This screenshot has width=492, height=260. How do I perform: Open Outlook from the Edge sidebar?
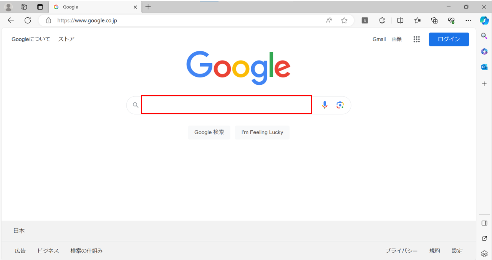click(484, 67)
